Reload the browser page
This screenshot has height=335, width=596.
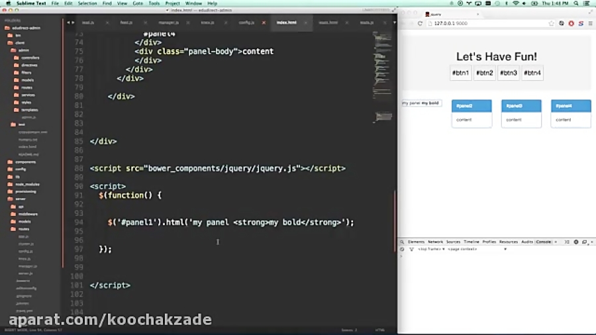click(x=420, y=24)
